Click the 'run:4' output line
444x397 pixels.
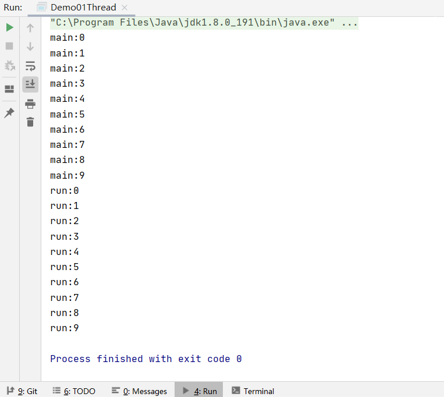coord(65,252)
